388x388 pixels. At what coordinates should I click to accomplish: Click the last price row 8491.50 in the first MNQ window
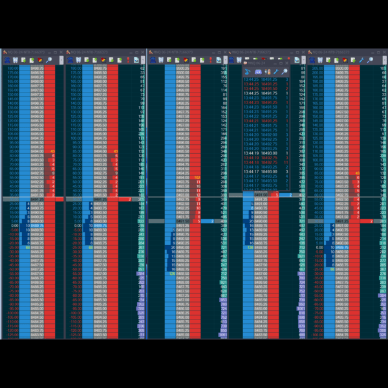pyautogui.click(x=188, y=221)
